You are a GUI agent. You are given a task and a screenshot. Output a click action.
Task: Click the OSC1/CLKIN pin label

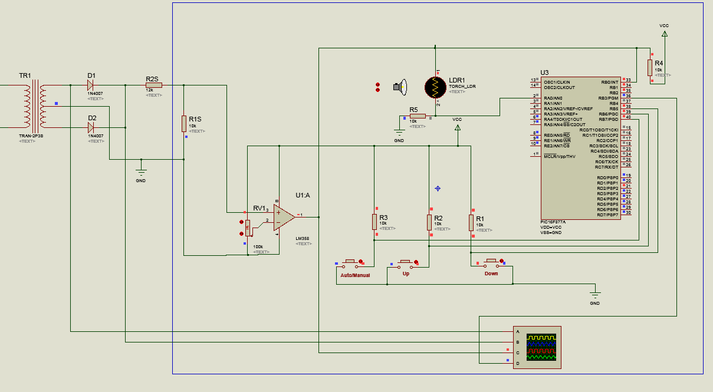click(557, 82)
